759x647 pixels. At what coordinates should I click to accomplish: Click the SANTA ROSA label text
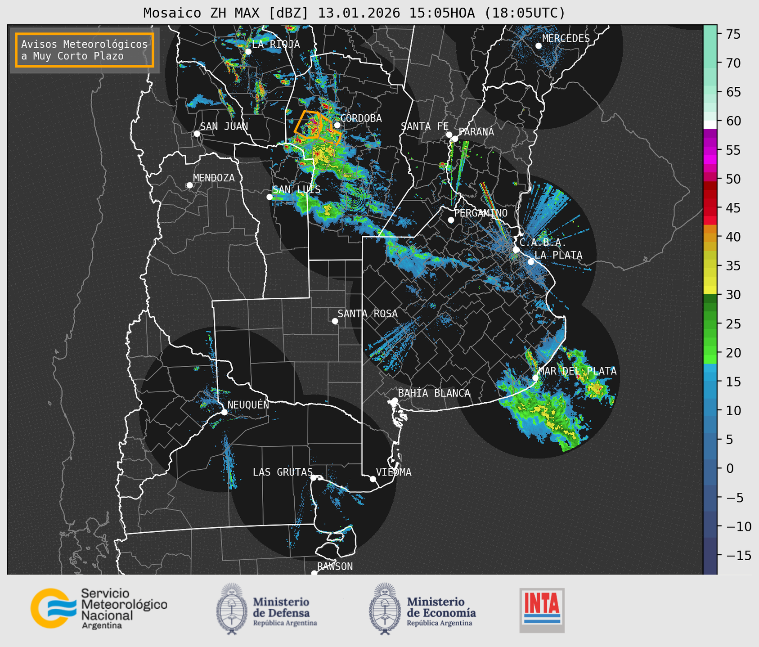pos(368,314)
